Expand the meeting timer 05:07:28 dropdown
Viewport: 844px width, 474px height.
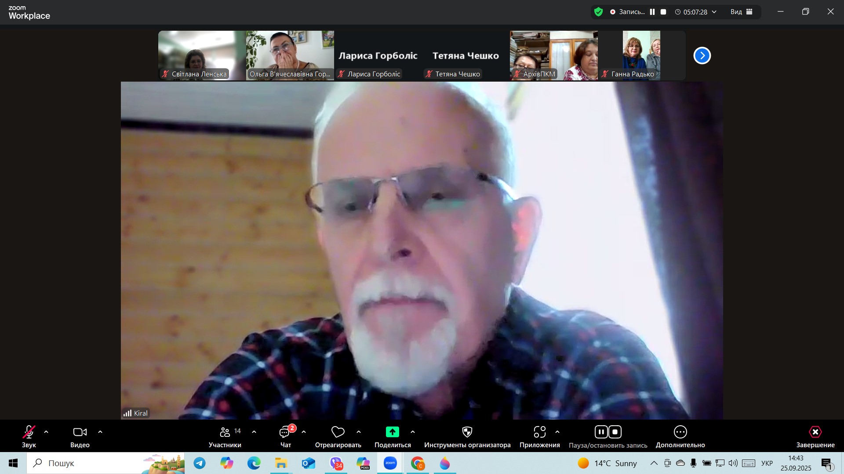pyautogui.click(x=714, y=12)
